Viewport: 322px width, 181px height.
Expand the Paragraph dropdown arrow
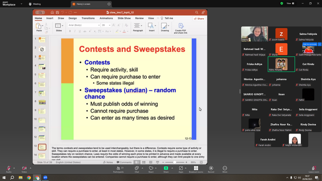click(x=141, y=26)
